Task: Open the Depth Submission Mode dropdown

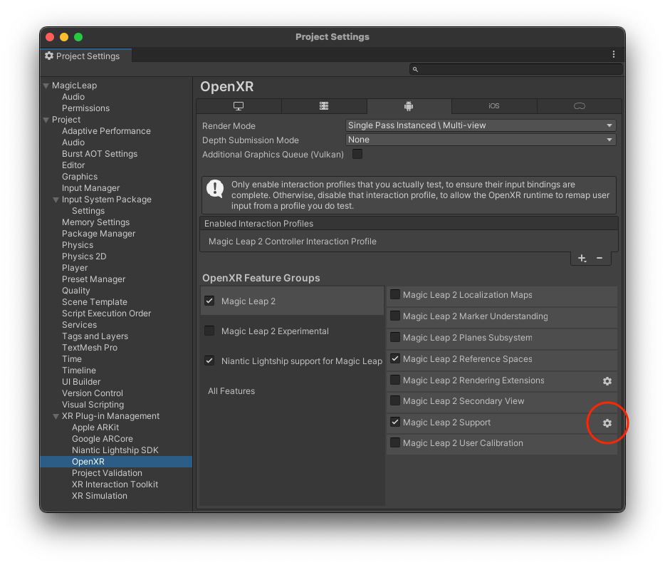Action: coord(481,140)
